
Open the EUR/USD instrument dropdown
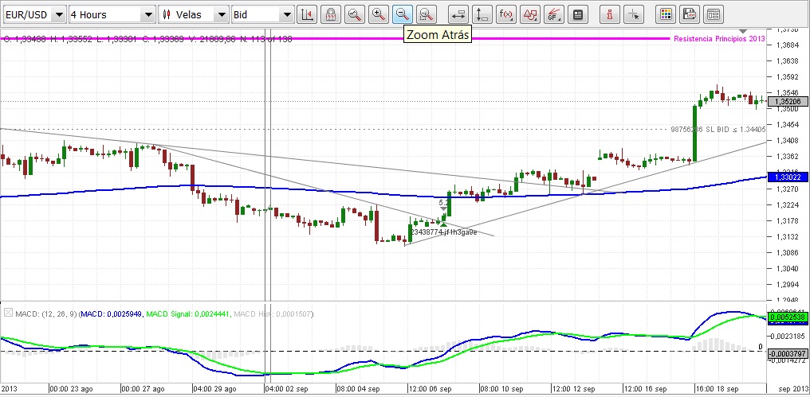click(x=33, y=14)
